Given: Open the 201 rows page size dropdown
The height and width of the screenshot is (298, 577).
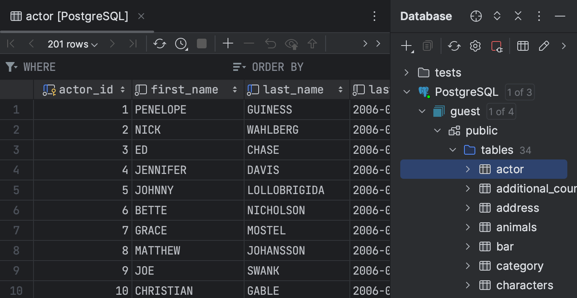Looking at the screenshot, I should point(73,44).
